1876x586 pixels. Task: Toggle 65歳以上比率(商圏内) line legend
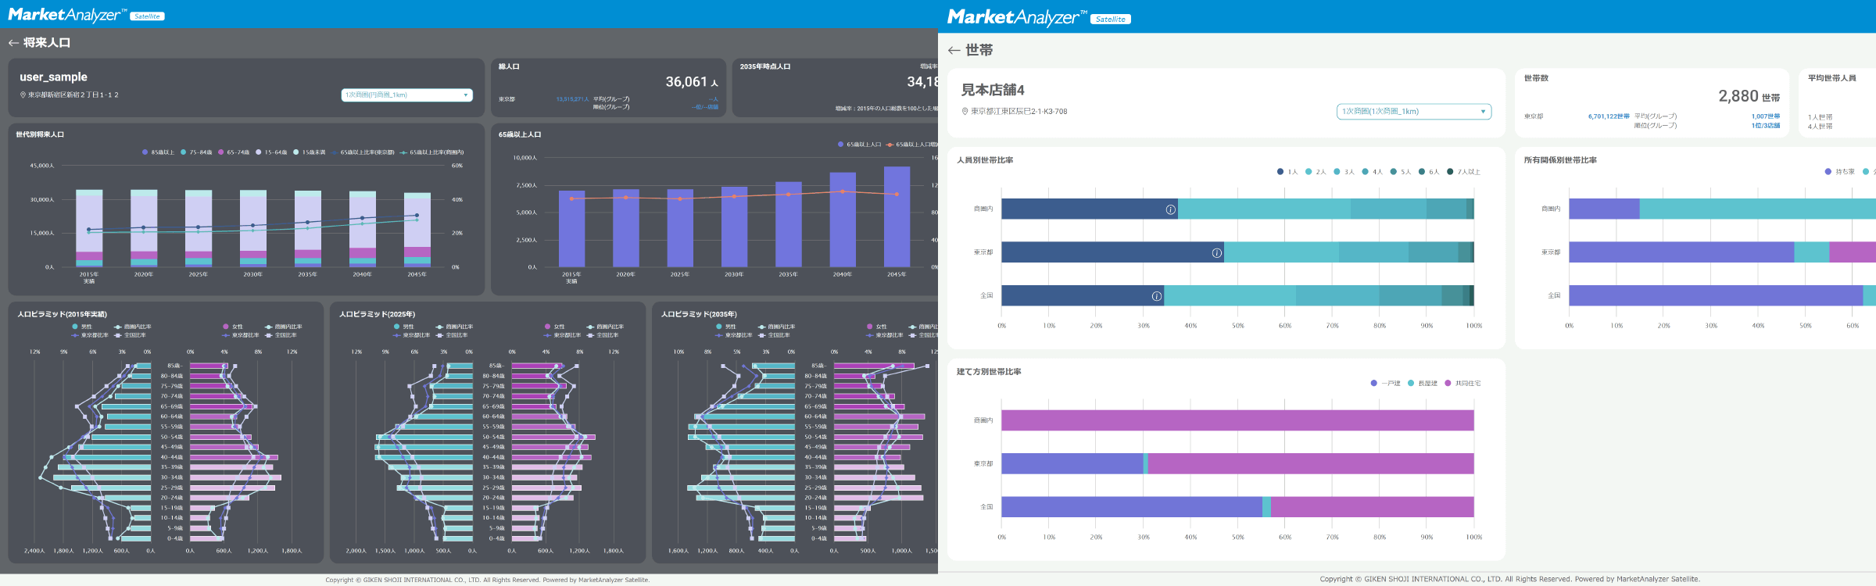pos(432,152)
